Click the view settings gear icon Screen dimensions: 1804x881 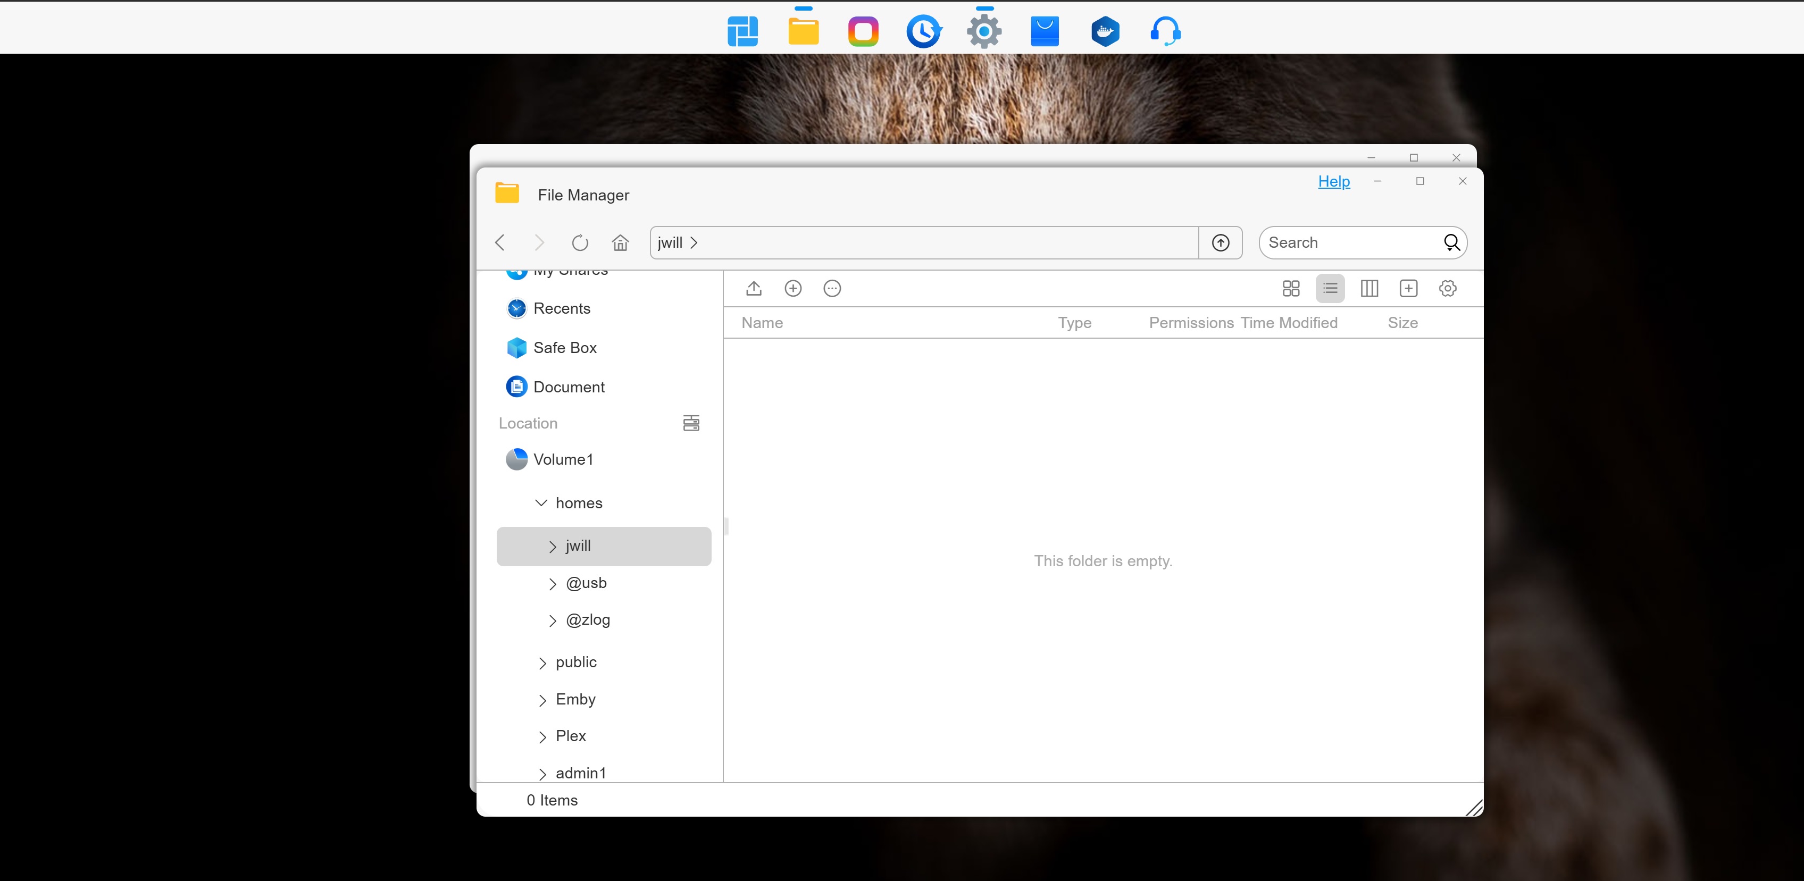tap(1448, 289)
